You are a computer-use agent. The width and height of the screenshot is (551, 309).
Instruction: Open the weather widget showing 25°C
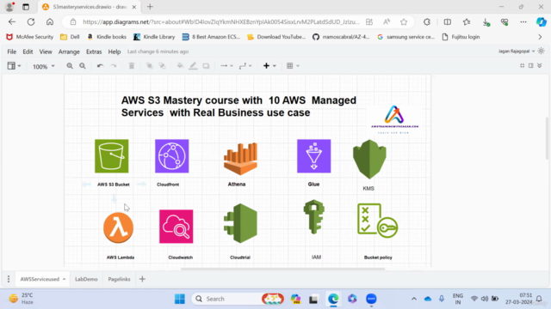[x=21, y=299]
